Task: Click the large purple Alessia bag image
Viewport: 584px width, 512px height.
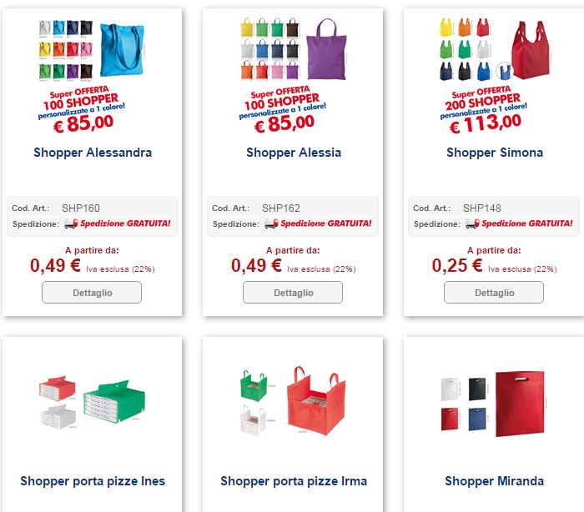Action: click(x=327, y=49)
